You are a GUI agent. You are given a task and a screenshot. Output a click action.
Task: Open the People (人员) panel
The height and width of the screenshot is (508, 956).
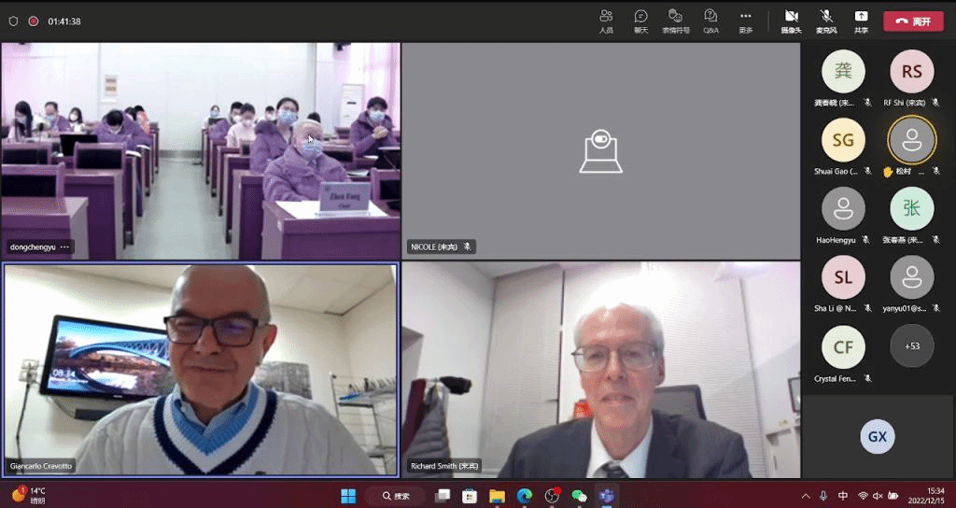point(606,21)
